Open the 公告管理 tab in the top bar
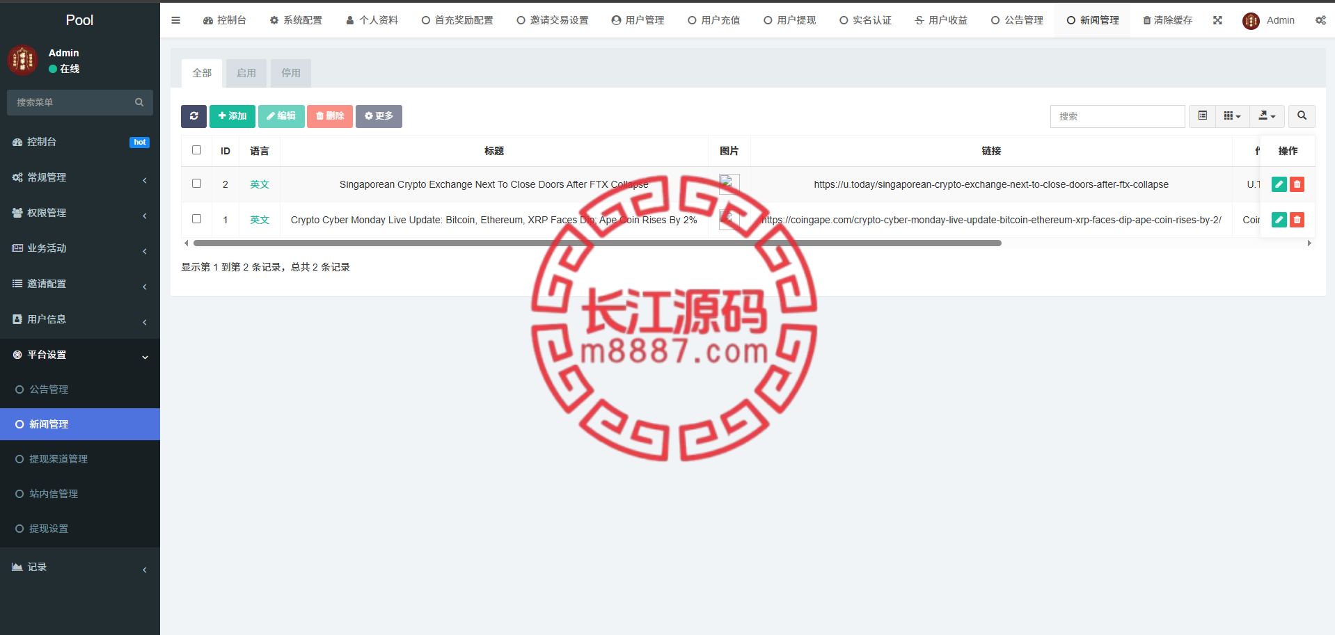 pos(1017,20)
